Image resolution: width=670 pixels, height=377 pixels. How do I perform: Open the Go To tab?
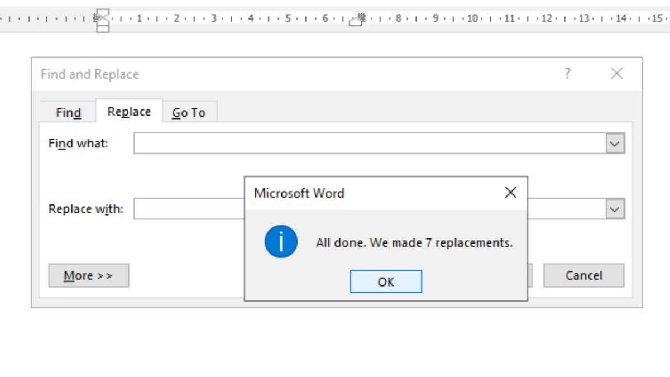pos(189,112)
